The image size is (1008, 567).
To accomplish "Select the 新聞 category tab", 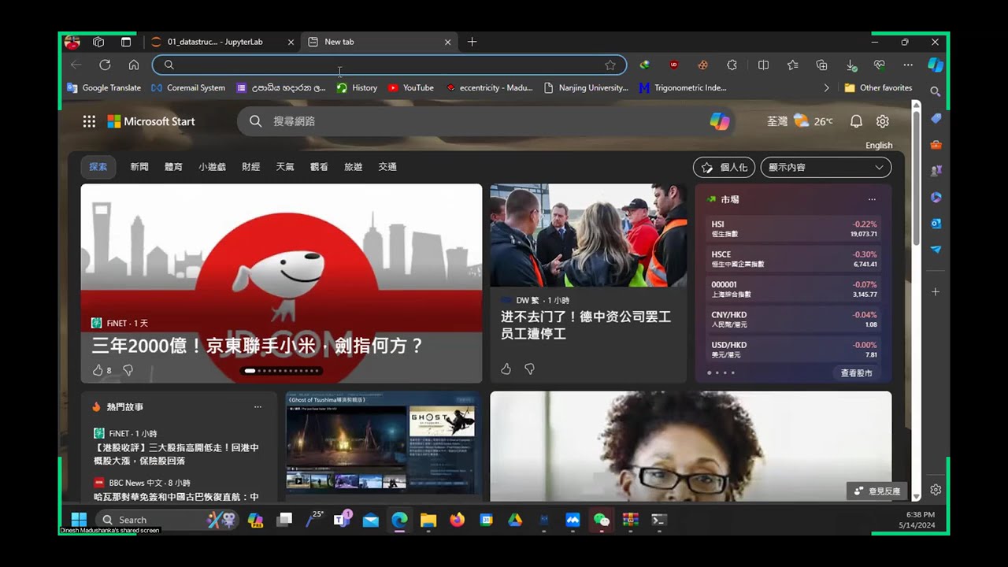I will [139, 167].
